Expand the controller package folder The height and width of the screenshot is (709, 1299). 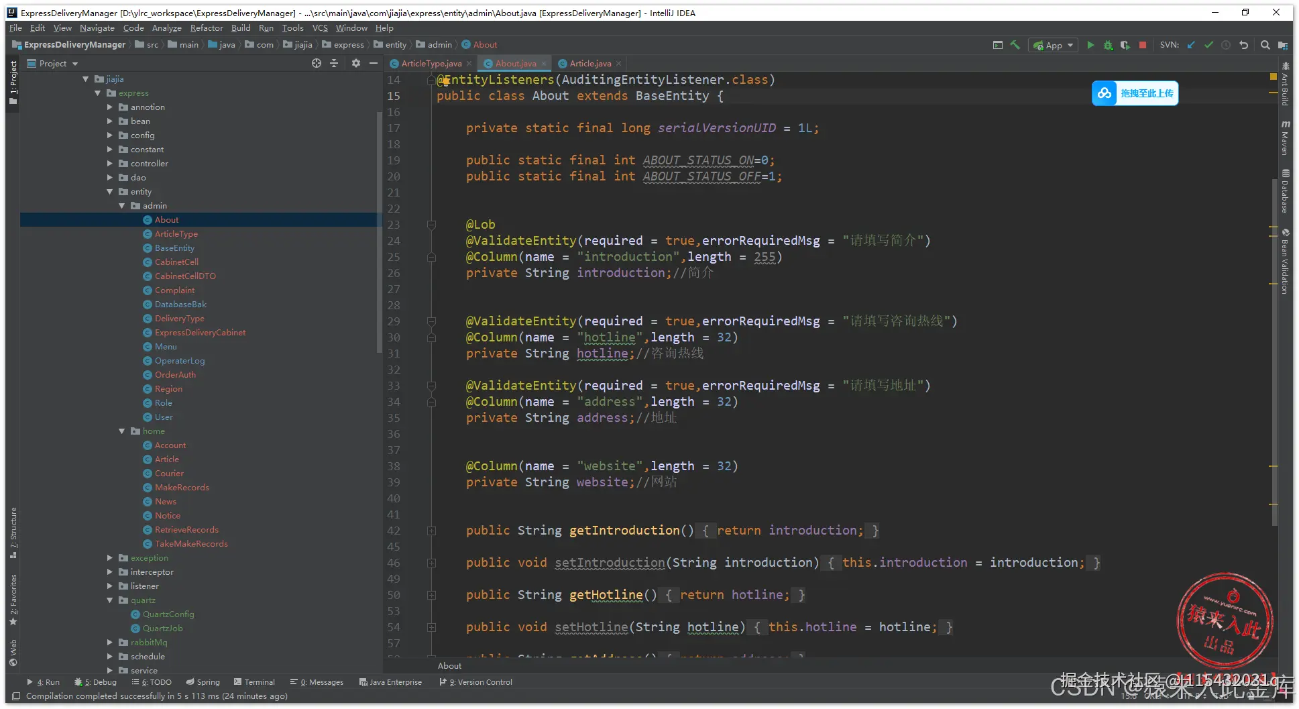click(110, 164)
